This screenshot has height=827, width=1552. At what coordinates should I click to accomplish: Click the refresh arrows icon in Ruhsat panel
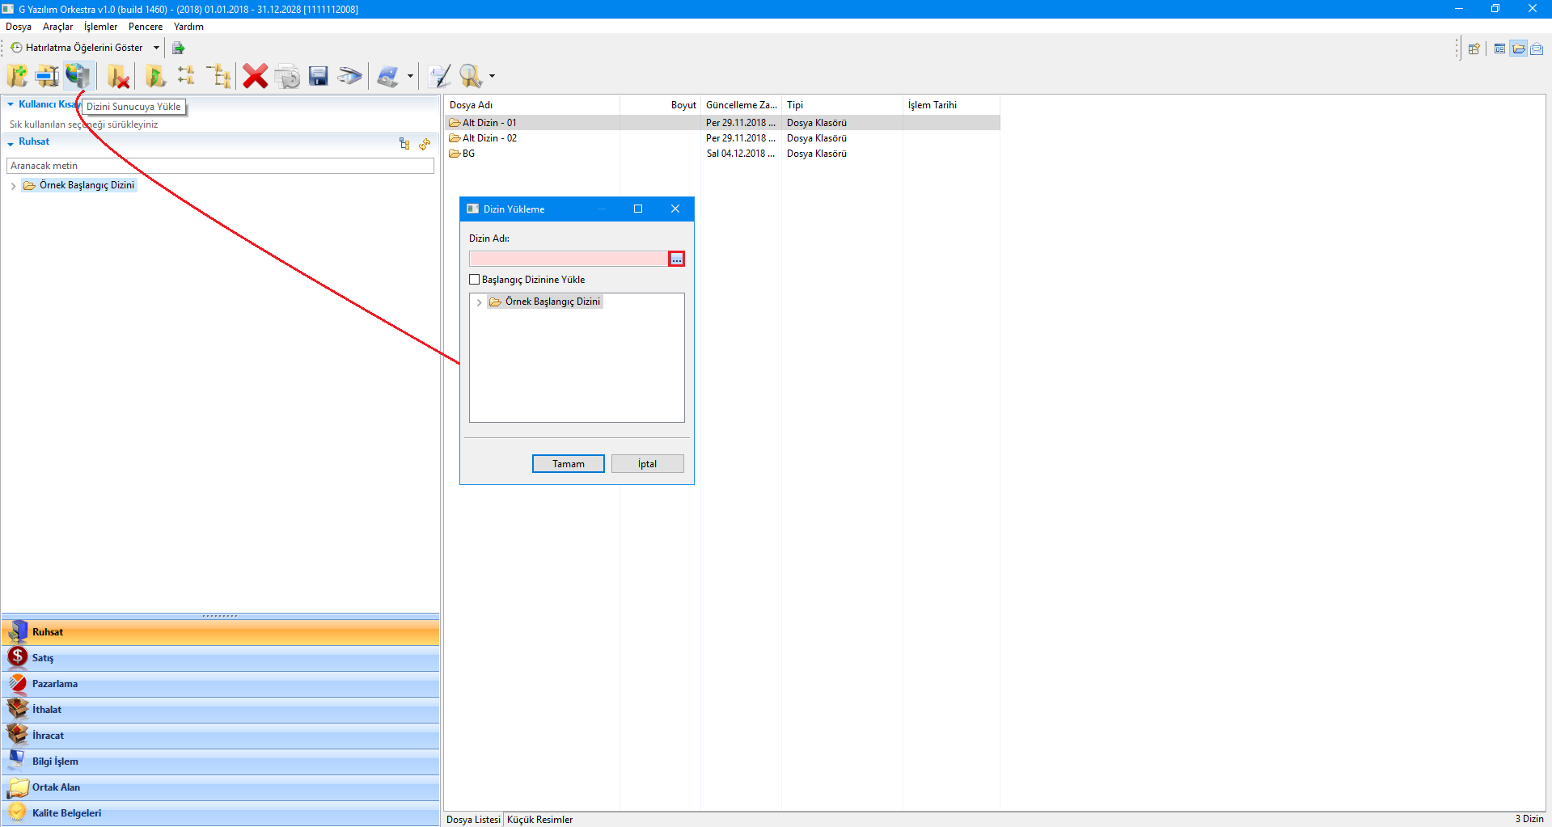425,144
